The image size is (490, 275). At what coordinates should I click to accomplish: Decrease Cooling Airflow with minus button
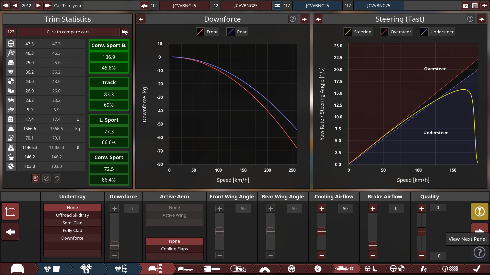[x=322, y=255]
